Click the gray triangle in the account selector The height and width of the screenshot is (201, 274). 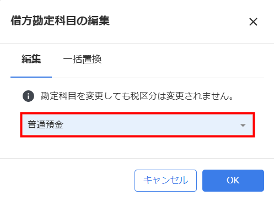(x=243, y=125)
